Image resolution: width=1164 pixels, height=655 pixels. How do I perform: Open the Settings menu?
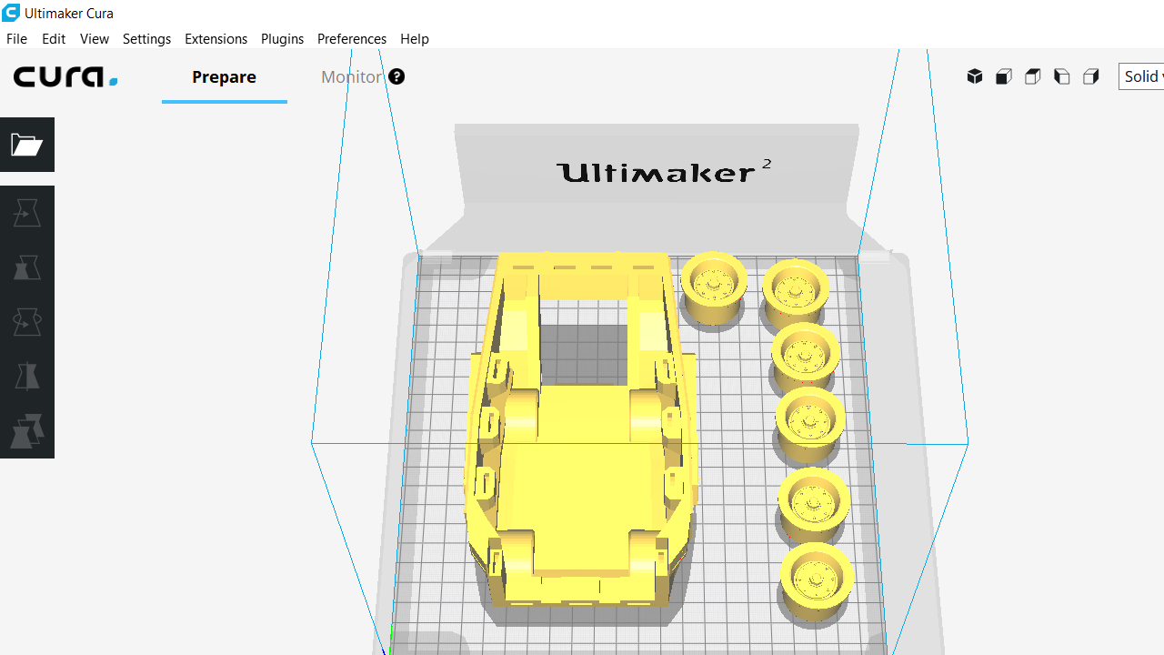[146, 38]
